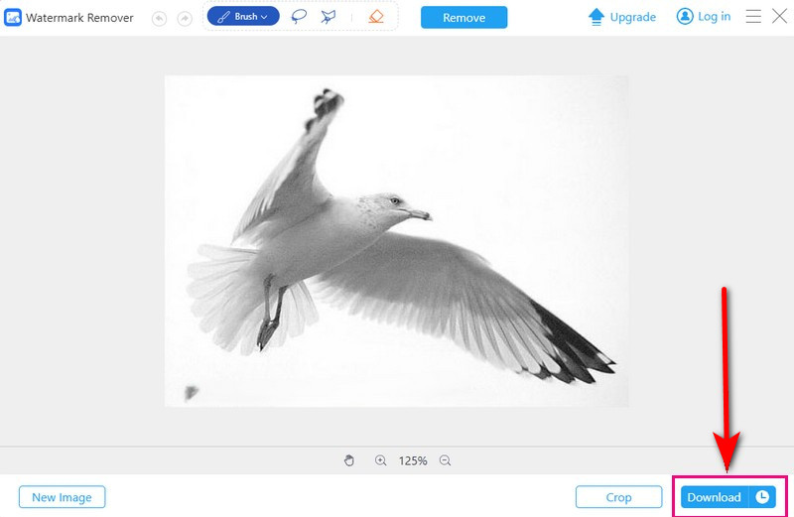The height and width of the screenshot is (517, 794).
Task: Select the Polygonal selection tool
Action: coord(329,17)
